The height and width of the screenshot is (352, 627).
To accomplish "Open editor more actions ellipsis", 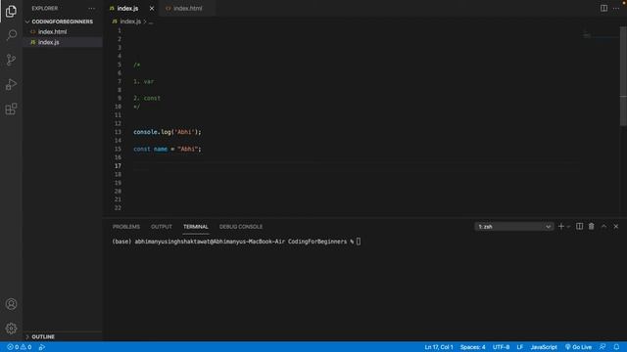I will pyautogui.click(x=616, y=9).
